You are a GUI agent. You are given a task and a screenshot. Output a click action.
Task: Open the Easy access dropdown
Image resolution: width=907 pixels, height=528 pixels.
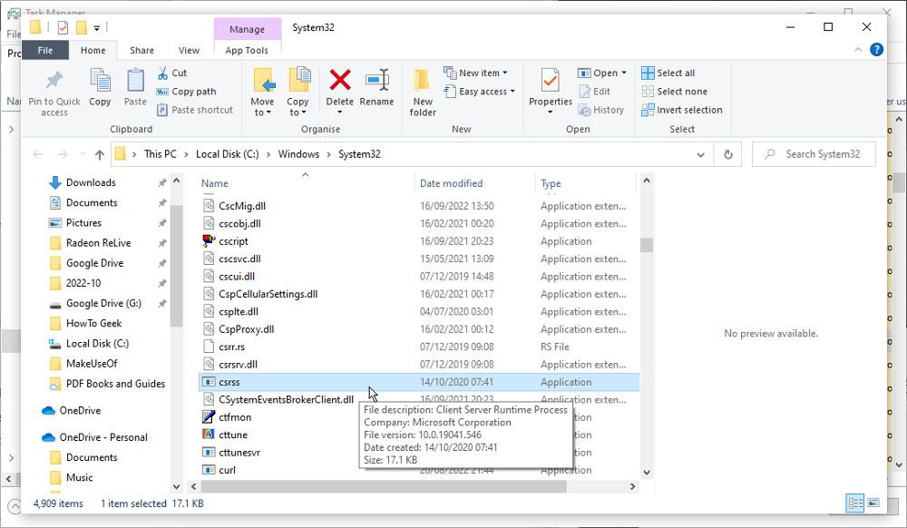(x=479, y=92)
